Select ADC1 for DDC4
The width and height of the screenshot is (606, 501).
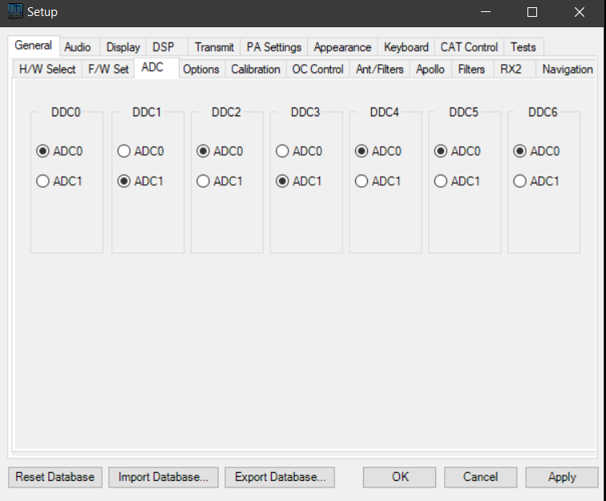[x=362, y=181]
